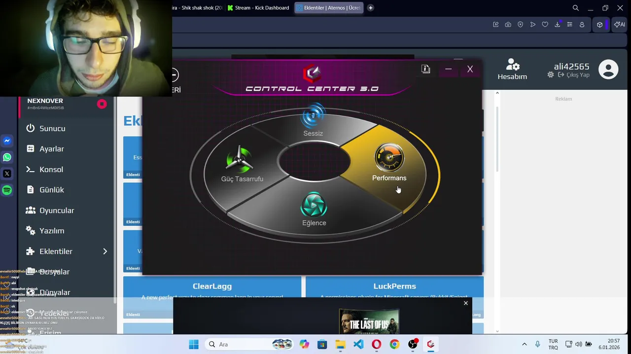Screen dimensions: 631x354
Task: Click the red stop icon beside NEXNOVER
Action: [x=102, y=104]
